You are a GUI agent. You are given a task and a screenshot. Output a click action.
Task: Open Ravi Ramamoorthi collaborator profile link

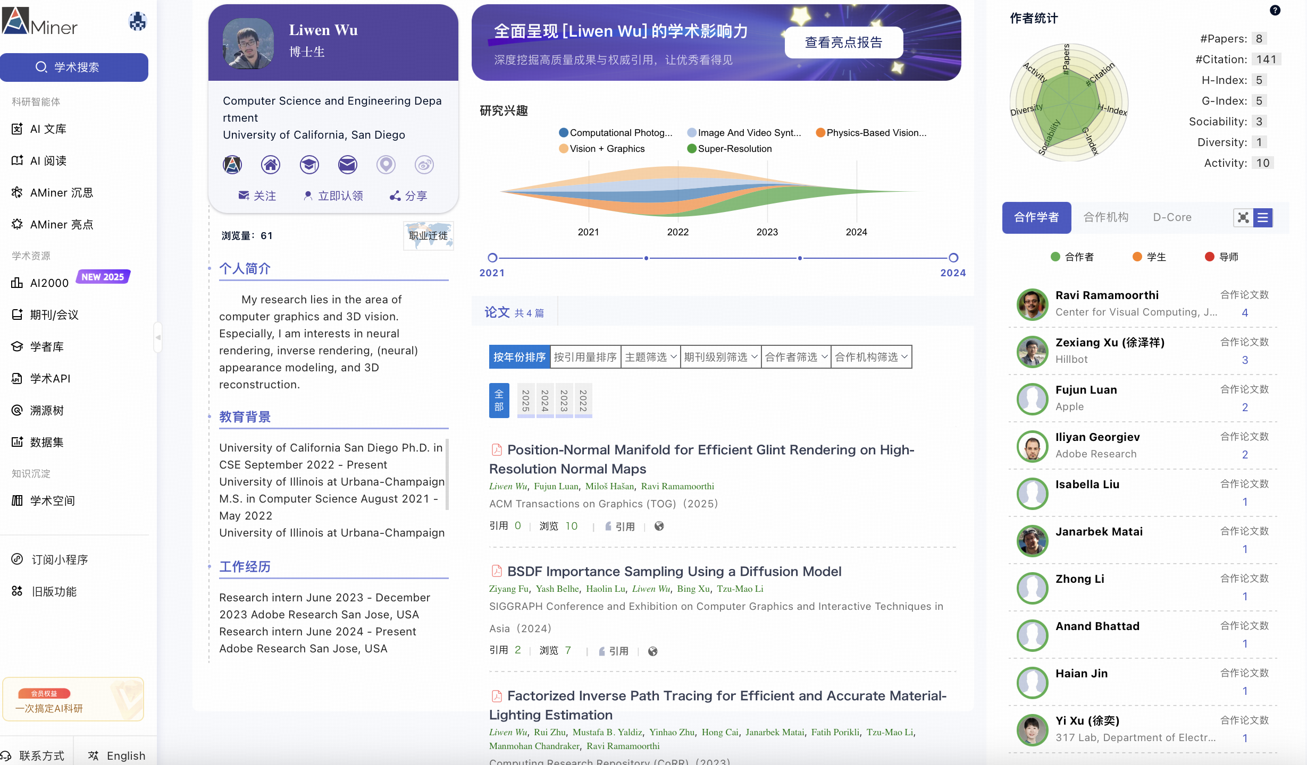(1107, 295)
